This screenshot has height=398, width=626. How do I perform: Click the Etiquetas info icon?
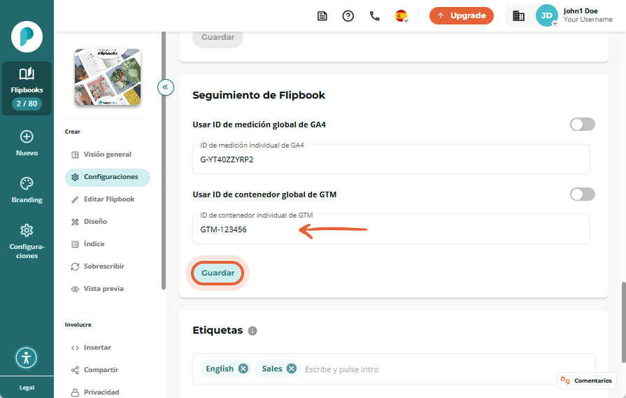pos(252,331)
